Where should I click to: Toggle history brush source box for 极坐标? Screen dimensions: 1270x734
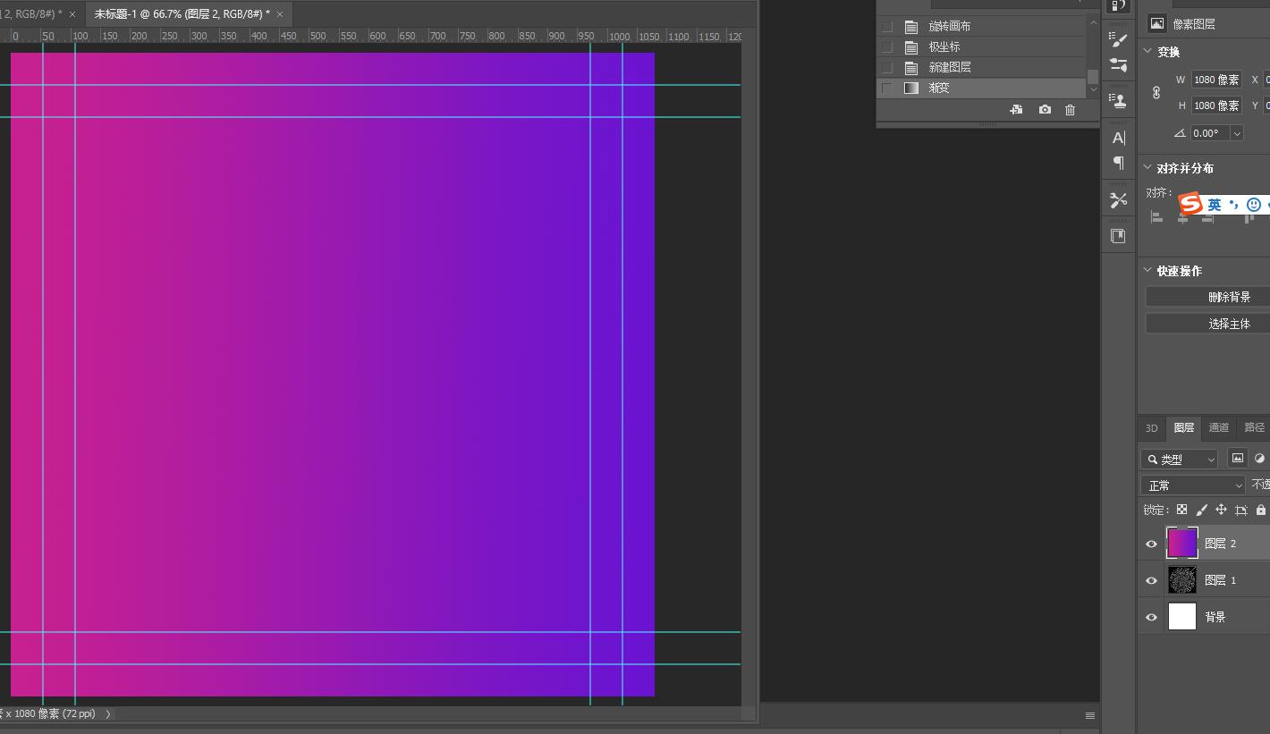pyautogui.click(x=887, y=46)
